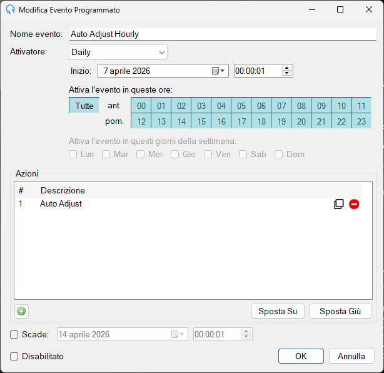384x373 pixels.
Task: Check the Disabilitato checkbox
Action: [14, 356]
